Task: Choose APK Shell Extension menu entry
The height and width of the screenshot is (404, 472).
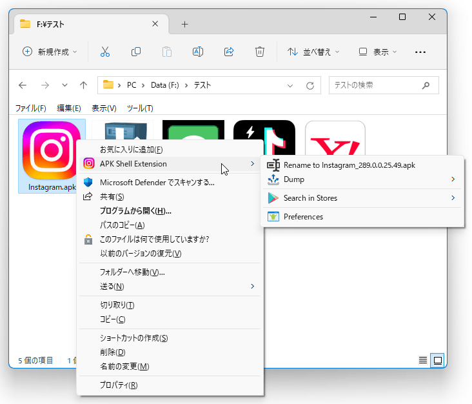Action: pyautogui.click(x=170, y=164)
